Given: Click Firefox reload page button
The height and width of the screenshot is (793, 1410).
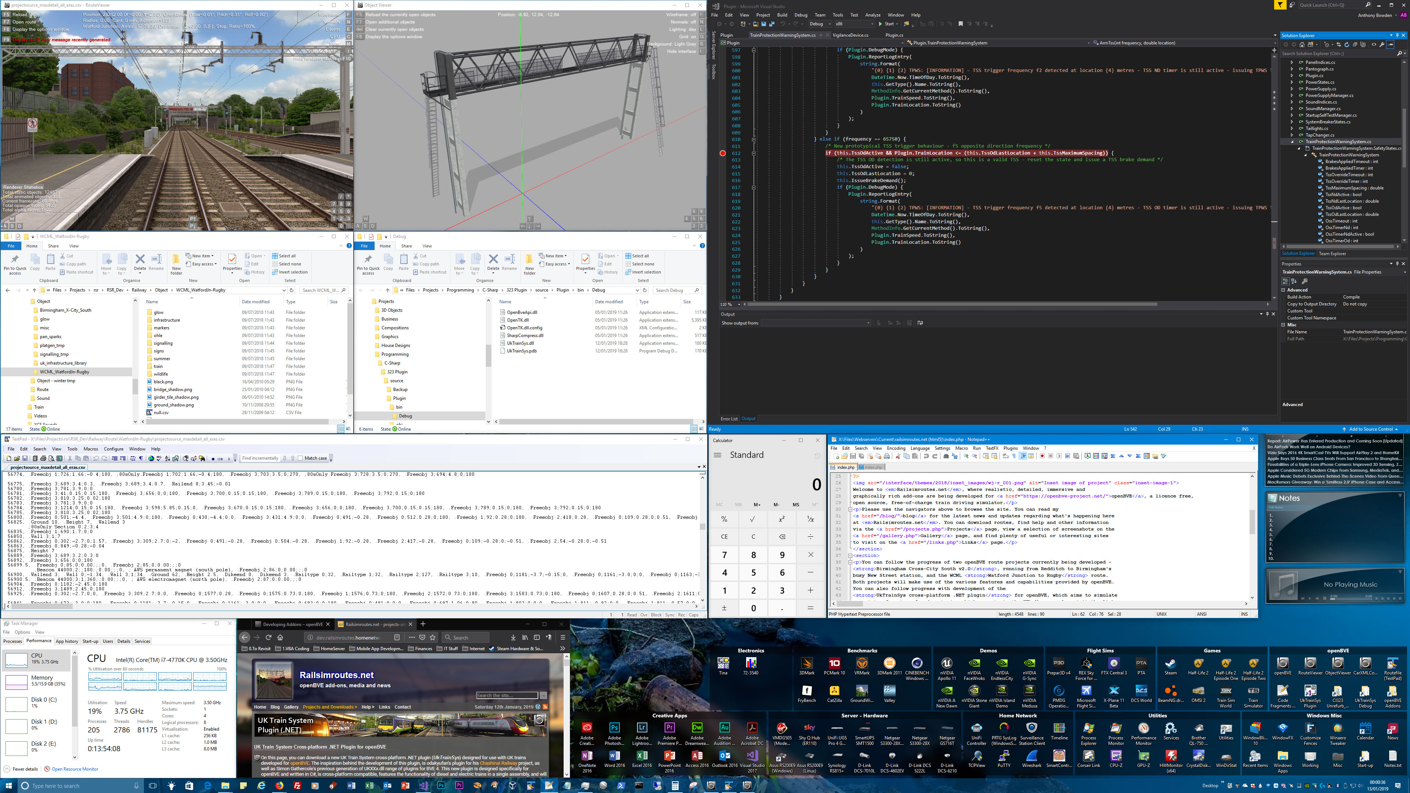Looking at the screenshot, I should click(x=268, y=638).
